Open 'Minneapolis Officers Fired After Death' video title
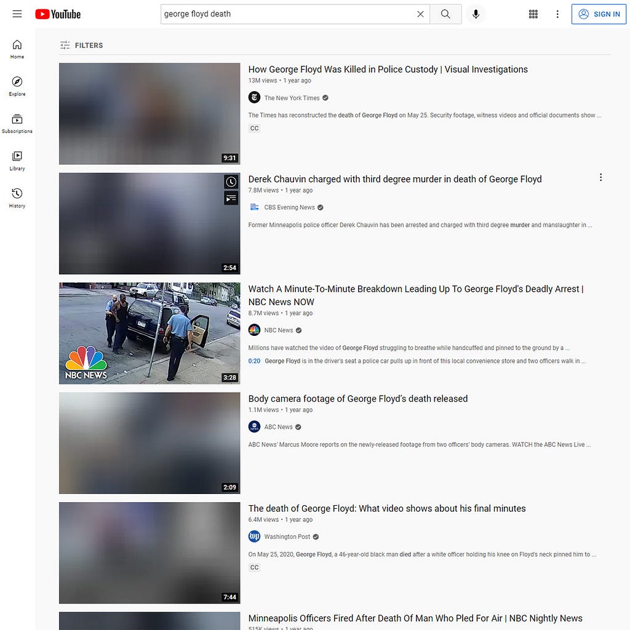The image size is (630, 630). pos(415,618)
